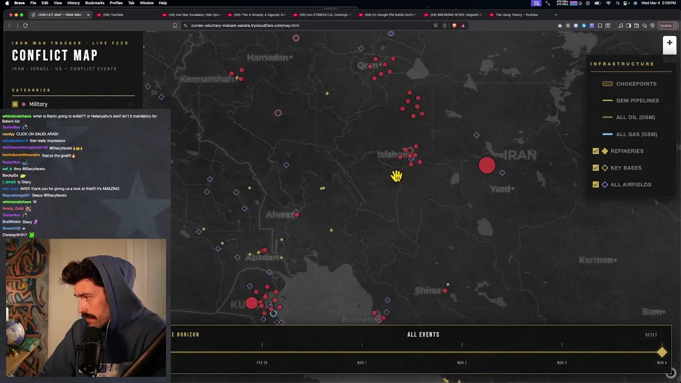
Task: Open the Apple menu
Action: coord(7,3)
